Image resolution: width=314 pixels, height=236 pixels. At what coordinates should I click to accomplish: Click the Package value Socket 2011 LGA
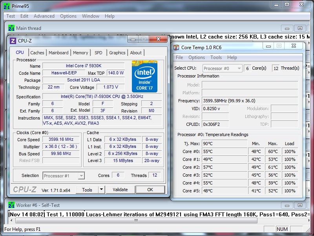[84, 80]
